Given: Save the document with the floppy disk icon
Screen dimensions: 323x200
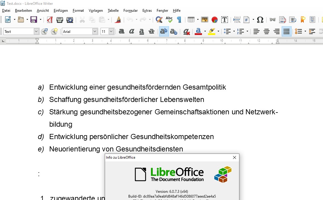Looking at the screenshot, I should [x=34, y=20].
